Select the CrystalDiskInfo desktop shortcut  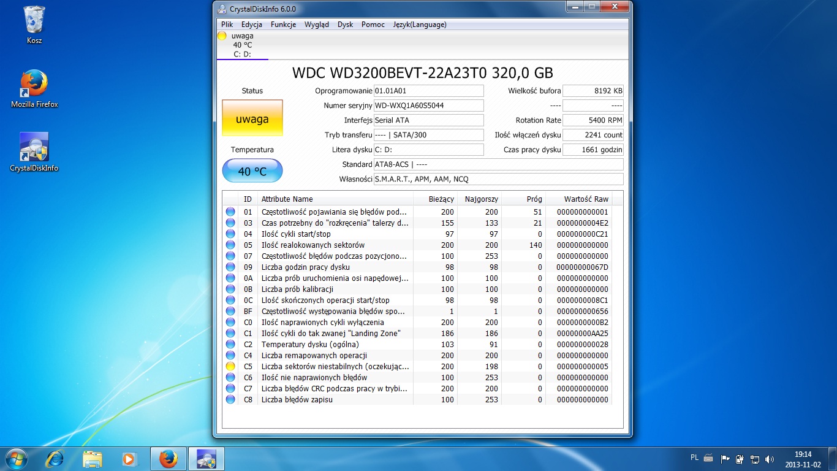tap(34, 152)
